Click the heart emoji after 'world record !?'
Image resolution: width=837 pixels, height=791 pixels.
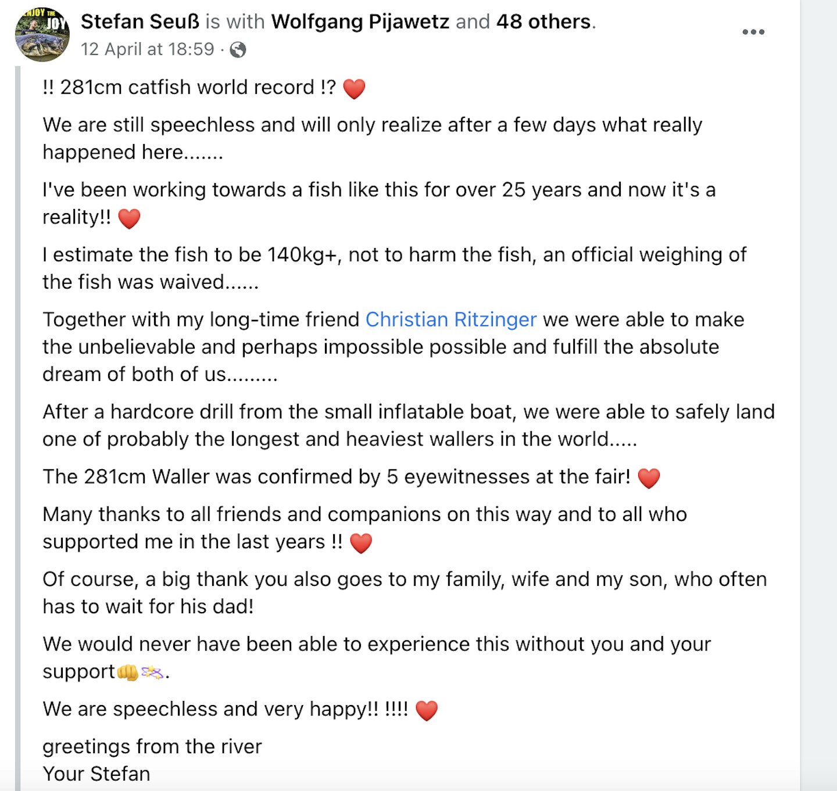(x=354, y=89)
